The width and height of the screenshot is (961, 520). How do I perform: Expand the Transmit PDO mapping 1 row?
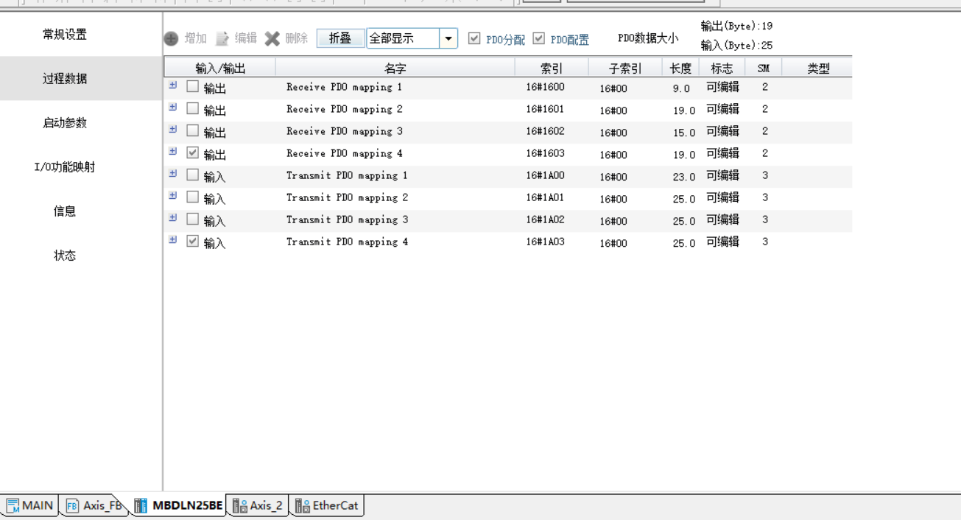click(173, 174)
